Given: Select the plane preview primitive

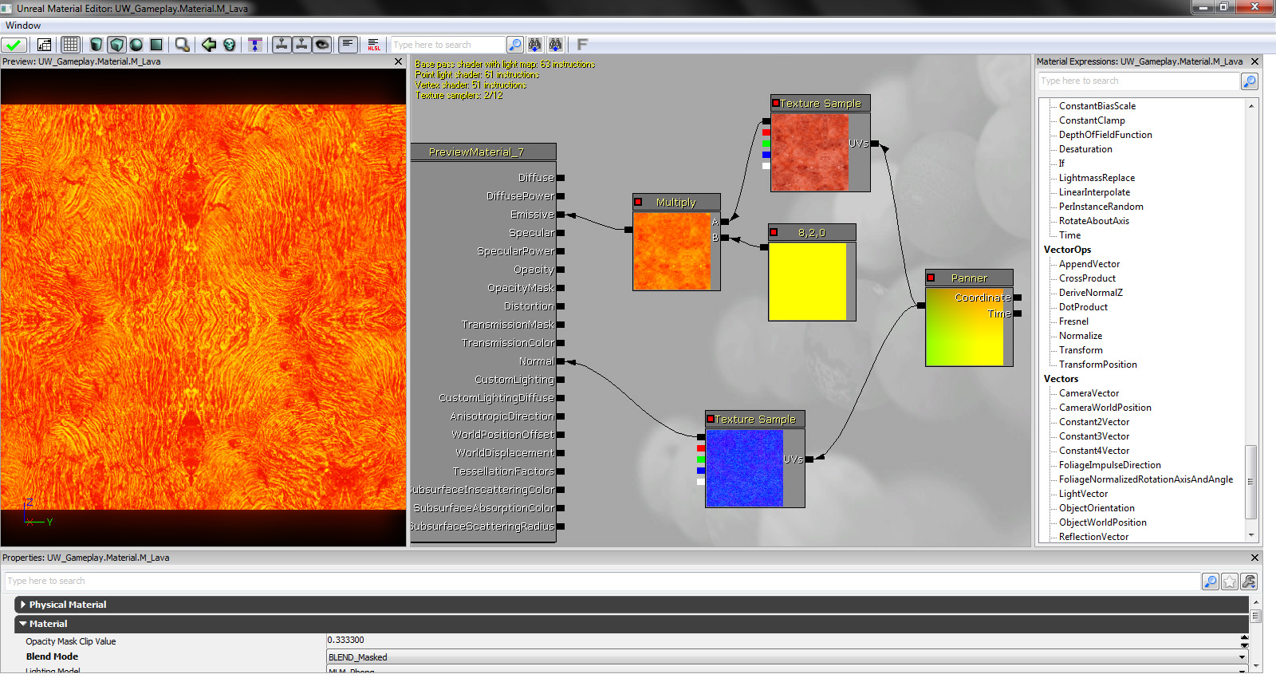Looking at the screenshot, I should 156,45.
